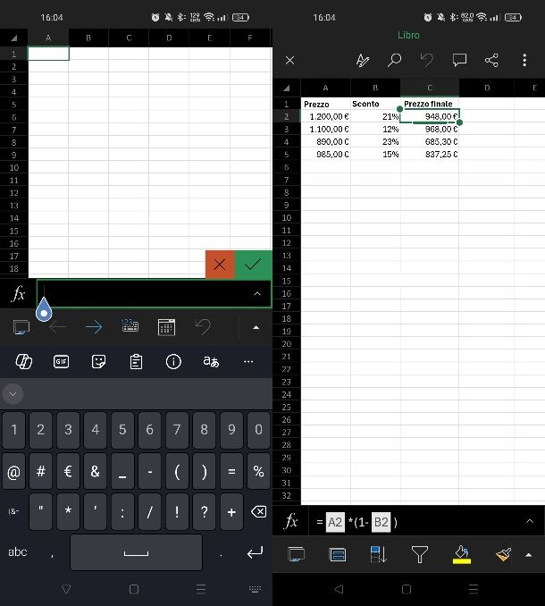Tap the = key on keyboard
Viewport: 545px width, 606px height.
pos(231,471)
